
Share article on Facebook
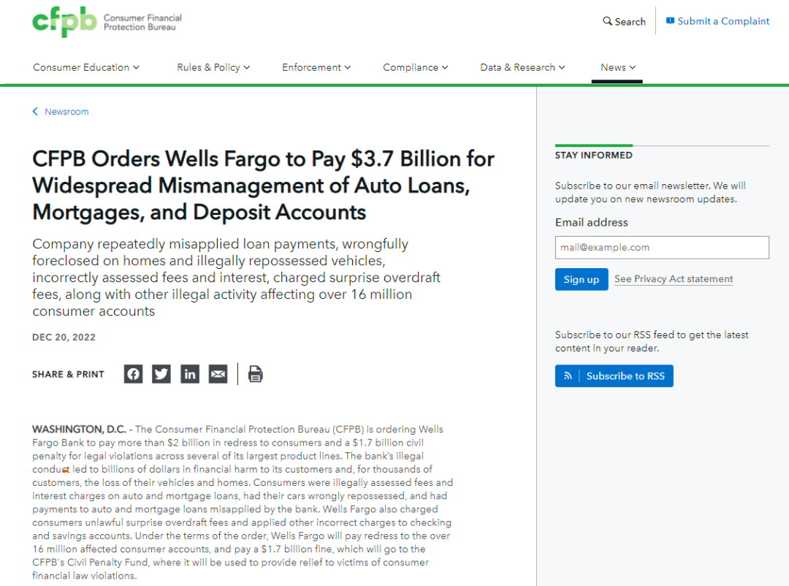[134, 374]
